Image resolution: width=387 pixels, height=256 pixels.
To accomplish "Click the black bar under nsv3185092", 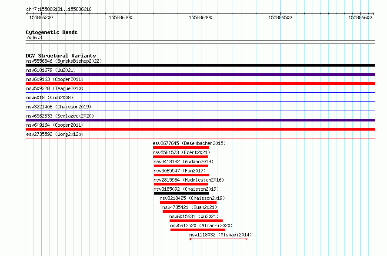I will coord(181,193).
